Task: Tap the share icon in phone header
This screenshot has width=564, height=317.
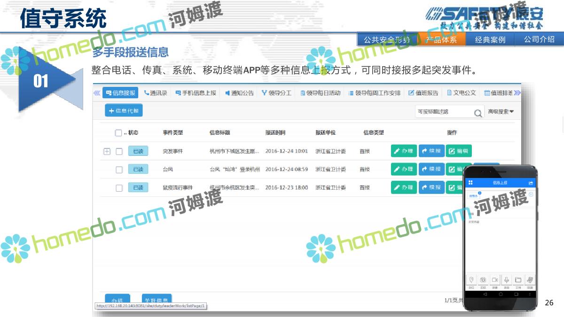Action: [x=531, y=183]
